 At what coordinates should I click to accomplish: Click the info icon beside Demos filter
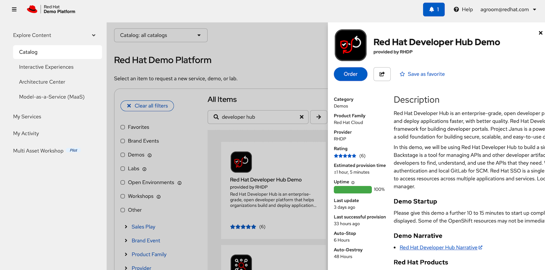150,155
